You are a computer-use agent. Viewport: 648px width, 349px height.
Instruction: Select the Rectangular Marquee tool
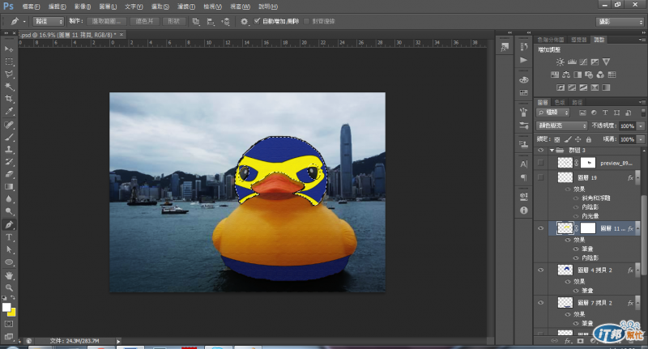pos(9,62)
